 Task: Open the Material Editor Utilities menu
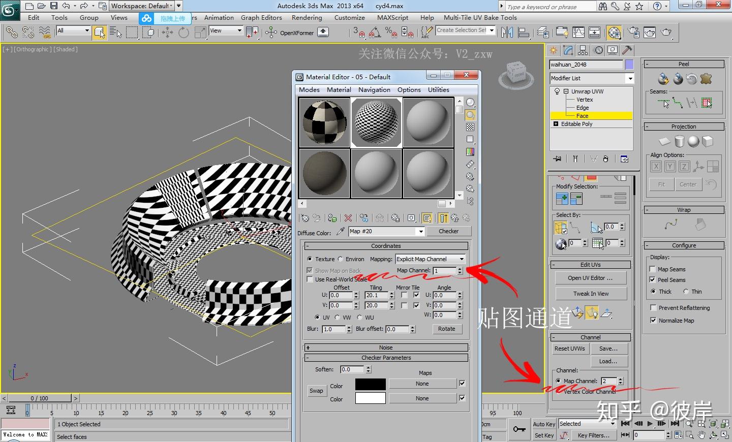(438, 89)
